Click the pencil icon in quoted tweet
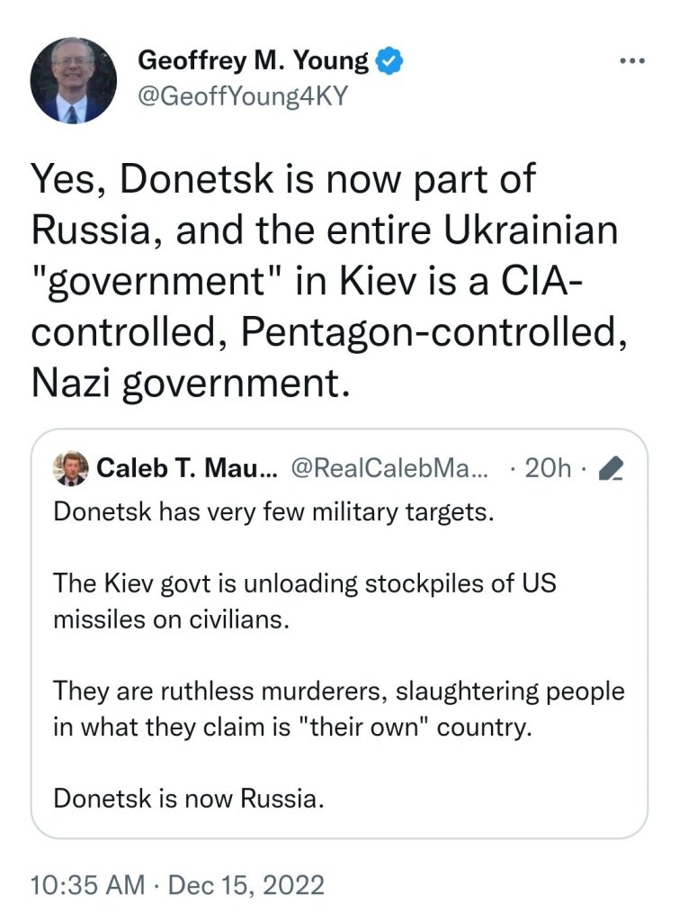679x922 pixels. 612,468
